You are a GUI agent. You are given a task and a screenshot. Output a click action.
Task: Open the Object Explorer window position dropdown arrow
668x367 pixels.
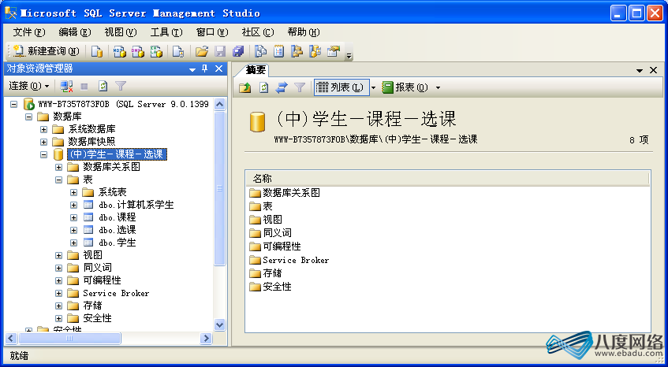tap(192, 69)
